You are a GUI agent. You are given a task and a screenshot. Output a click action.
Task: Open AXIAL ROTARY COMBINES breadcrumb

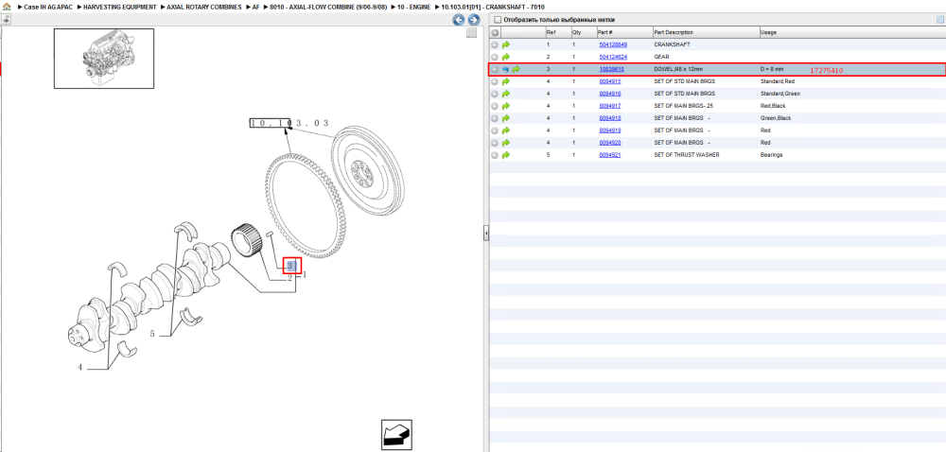point(204,7)
